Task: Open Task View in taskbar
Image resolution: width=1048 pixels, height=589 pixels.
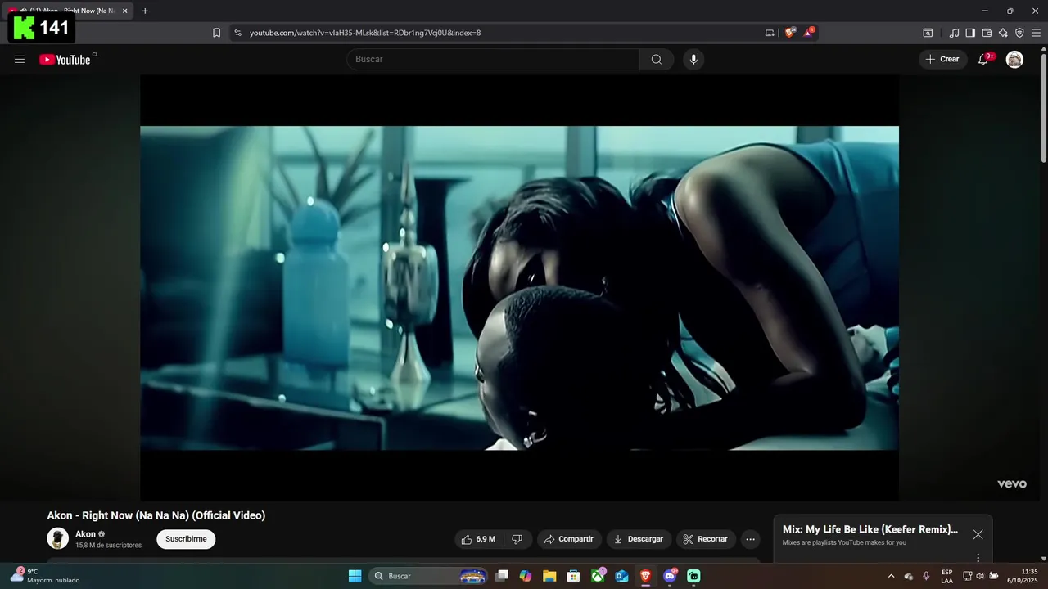Action: click(502, 576)
